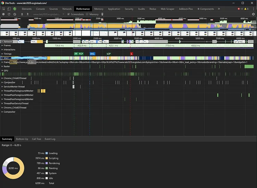257x188 pixels.
Task: Open the Audits tab
Action: click(x=141, y=9)
